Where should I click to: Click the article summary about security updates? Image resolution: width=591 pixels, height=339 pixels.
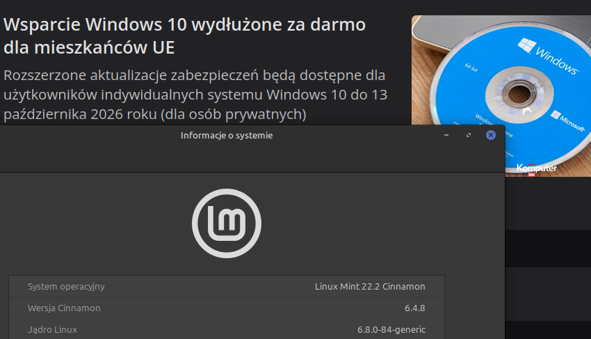[195, 93]
